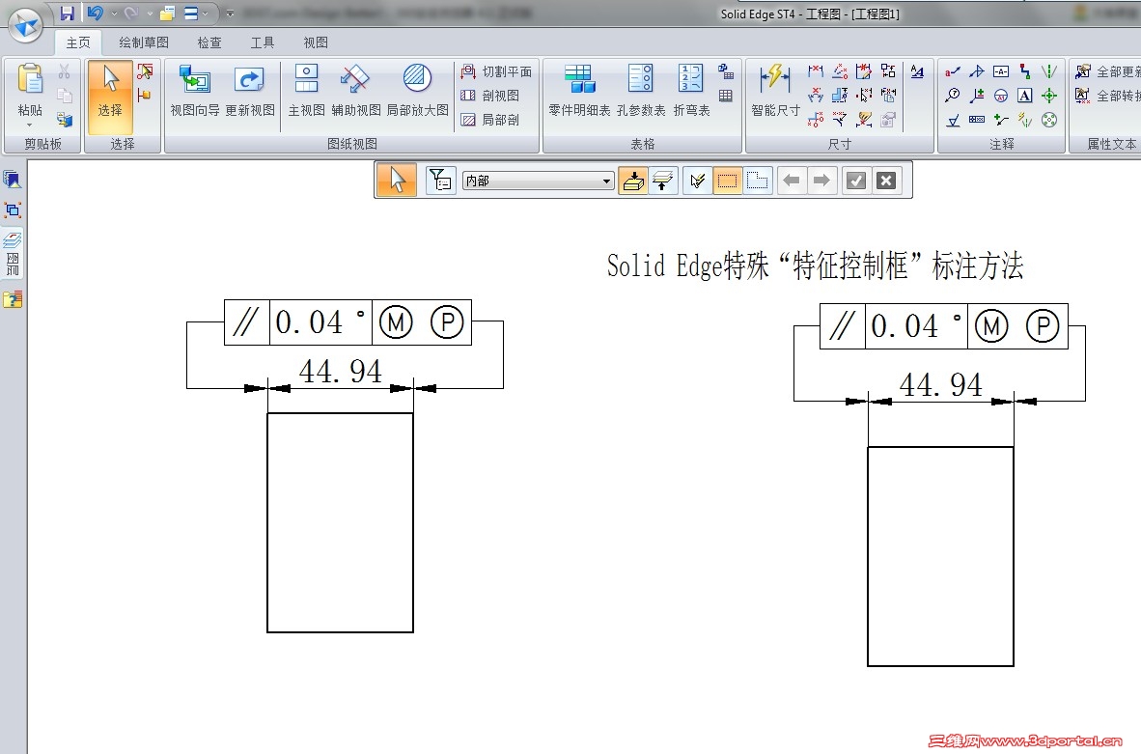The width and height of the screenshot is (1141, 754).
Task: Select the datum frame -A- icon
Action: [1001, 71]
